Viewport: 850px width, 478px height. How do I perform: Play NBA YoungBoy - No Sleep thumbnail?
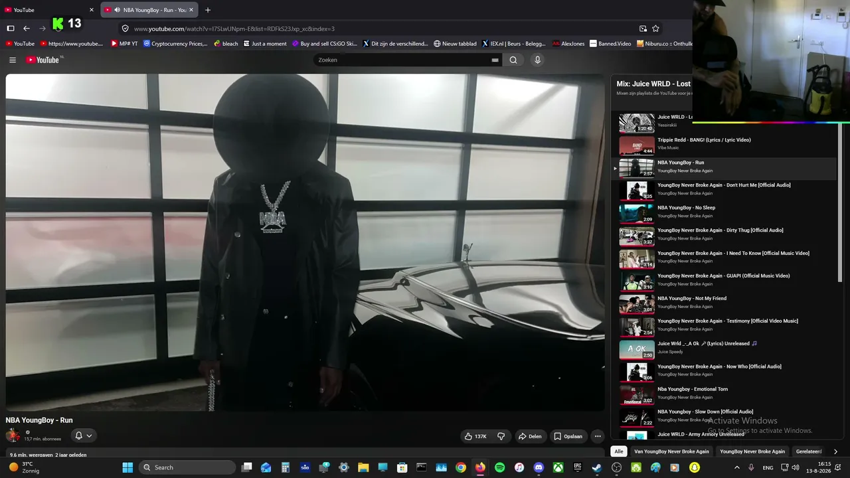click(x=637, y=212)
